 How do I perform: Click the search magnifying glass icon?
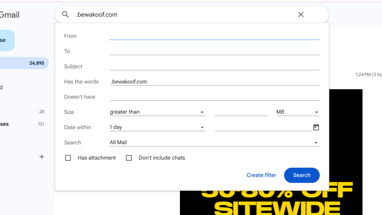pos(65,14)
